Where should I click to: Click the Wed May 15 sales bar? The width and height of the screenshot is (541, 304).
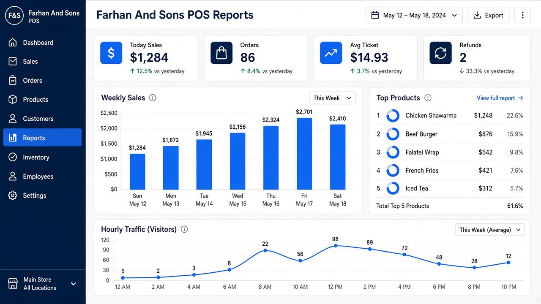[x=238, y=161]
